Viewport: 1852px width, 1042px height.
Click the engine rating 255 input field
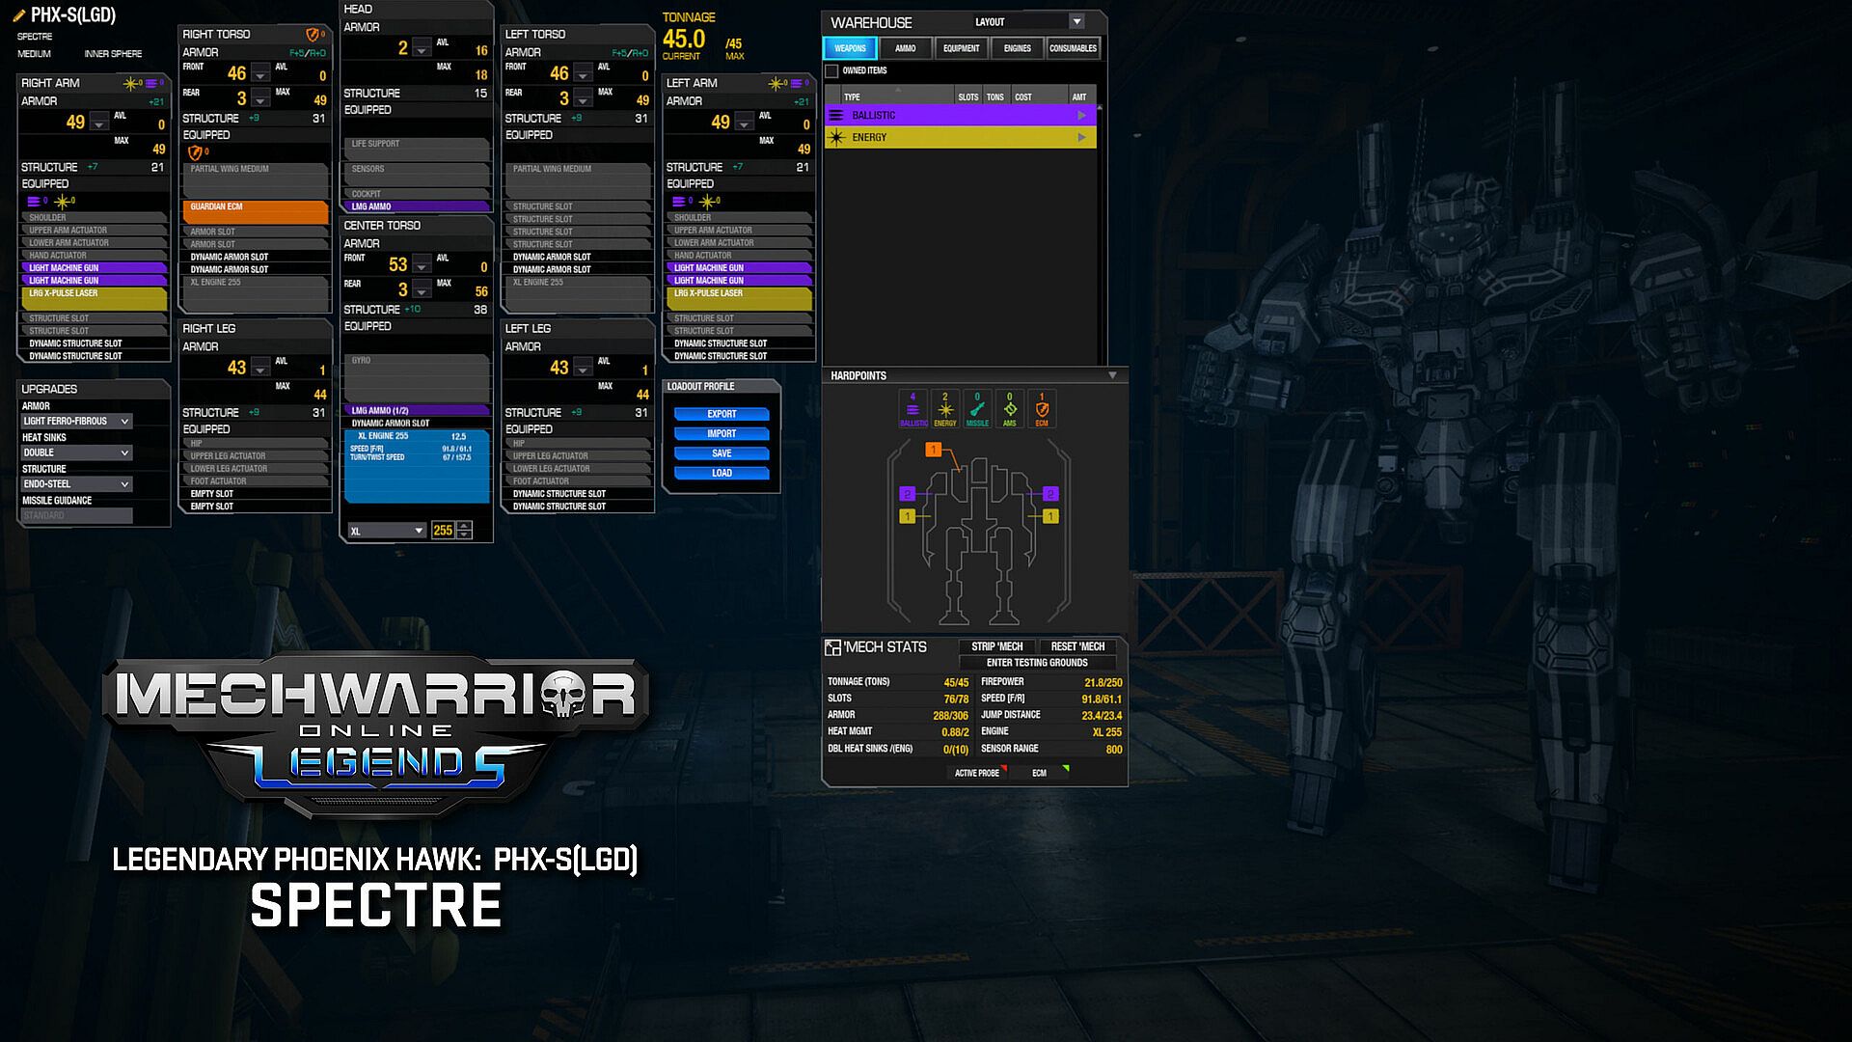coord(443,531)
